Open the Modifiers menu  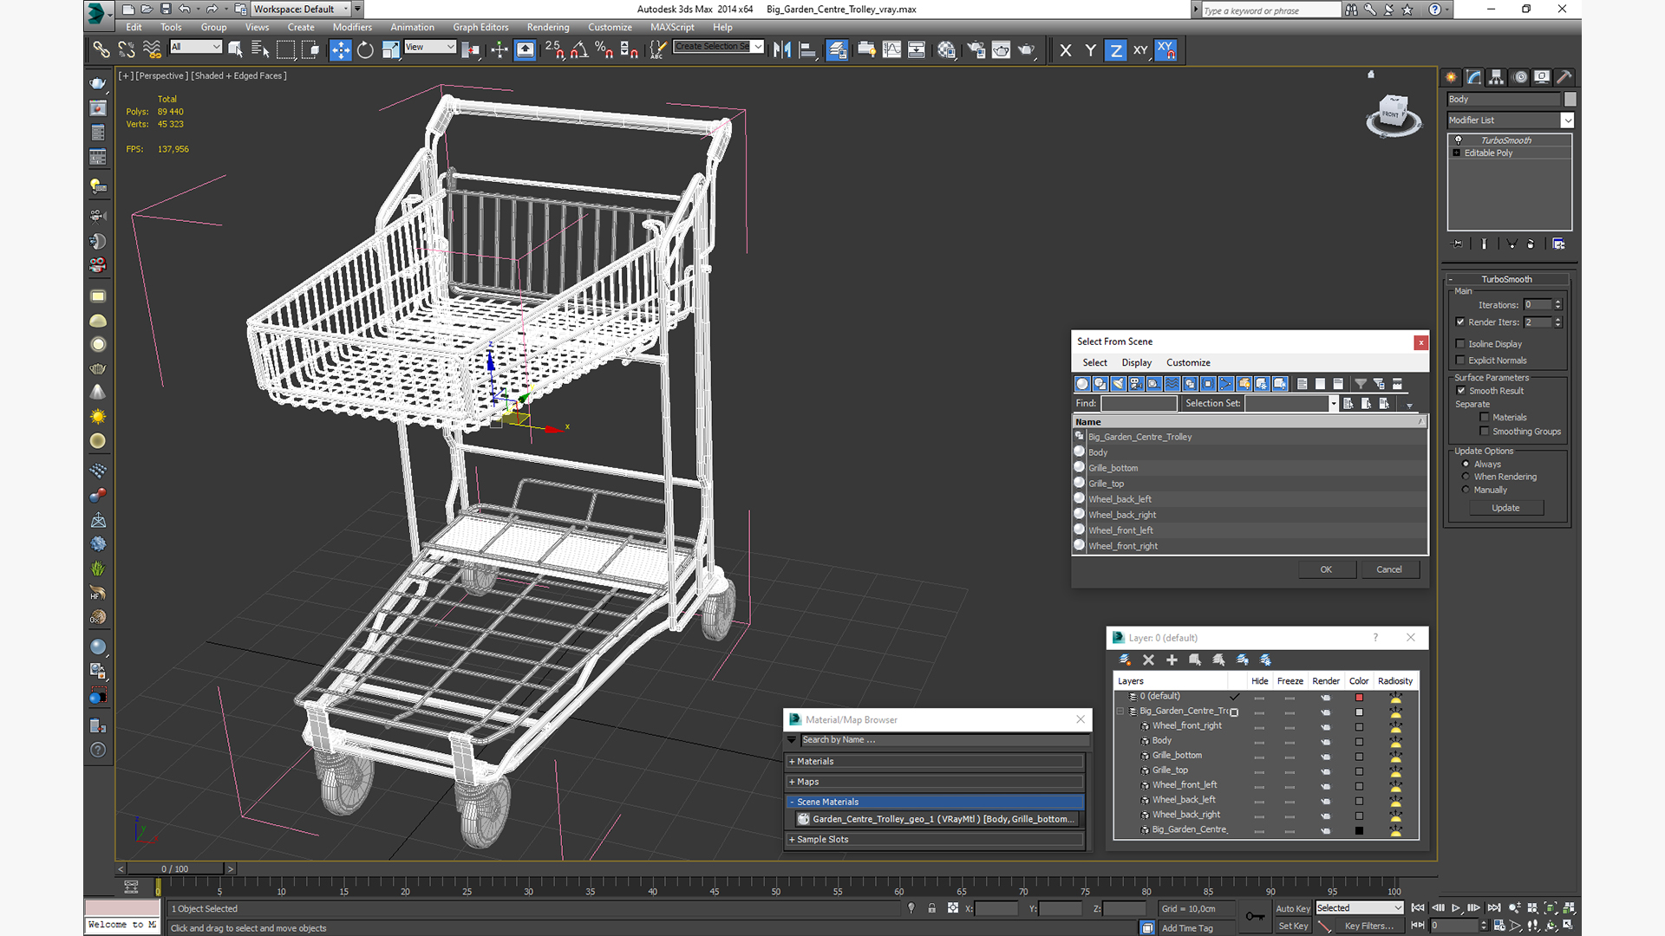point(352,28)
